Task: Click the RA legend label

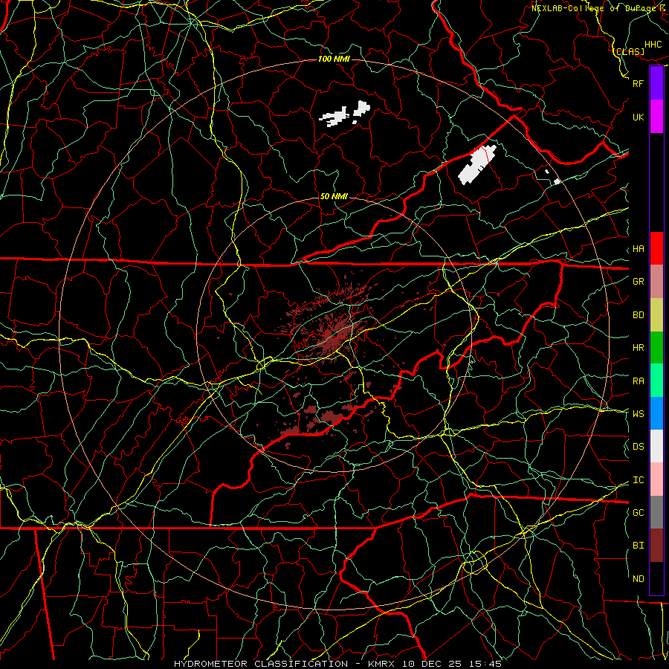Action: pyautogui.click(x=639, y=381)
